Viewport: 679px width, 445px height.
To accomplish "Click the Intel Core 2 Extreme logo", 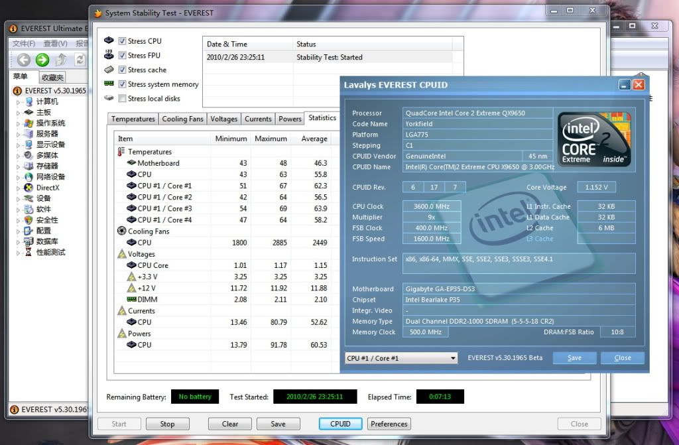I will coord(593,139).
